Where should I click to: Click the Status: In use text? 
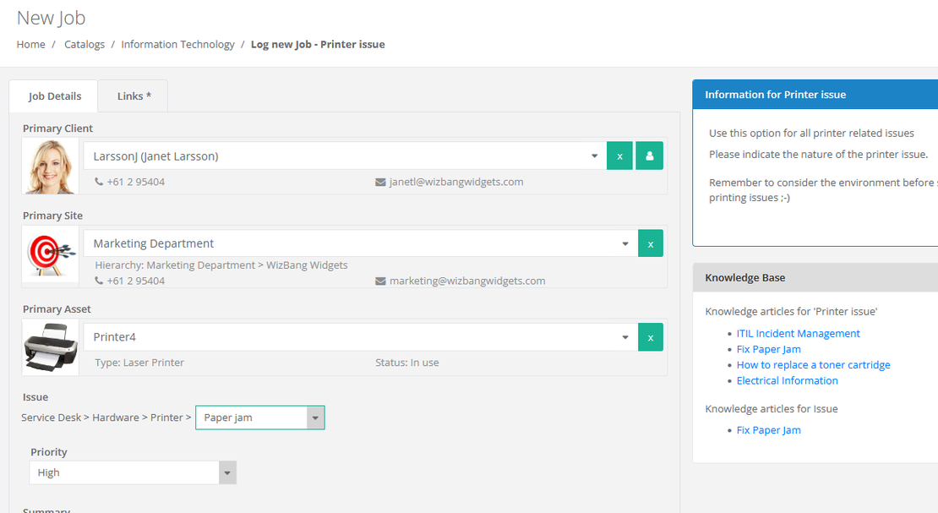[406, 363]
